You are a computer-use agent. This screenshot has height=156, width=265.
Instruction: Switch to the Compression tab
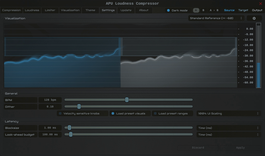11,10
